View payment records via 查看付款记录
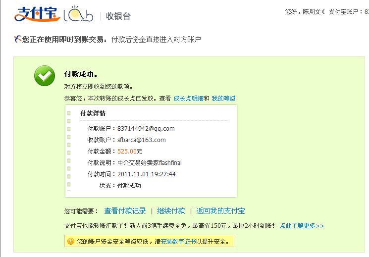Screen dimensions: 369x257 coord(125,211)
